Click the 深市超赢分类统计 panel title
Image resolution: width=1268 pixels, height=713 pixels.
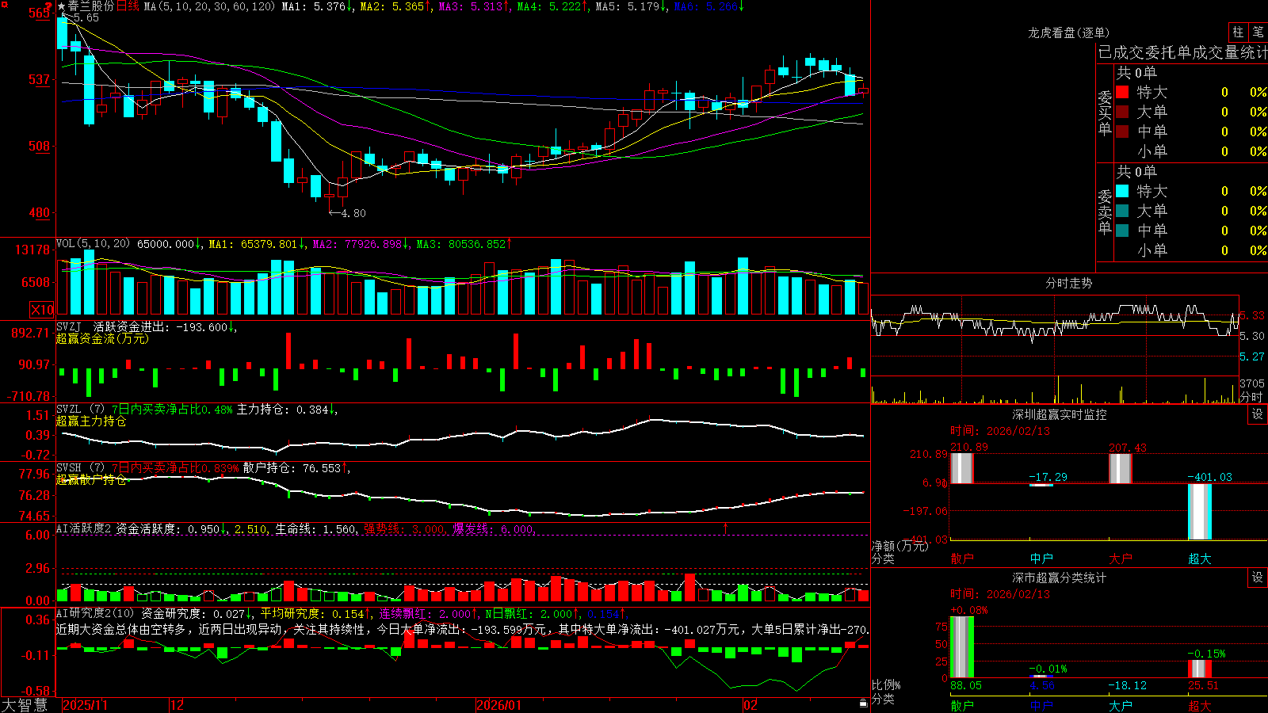tap(1059, 578)
